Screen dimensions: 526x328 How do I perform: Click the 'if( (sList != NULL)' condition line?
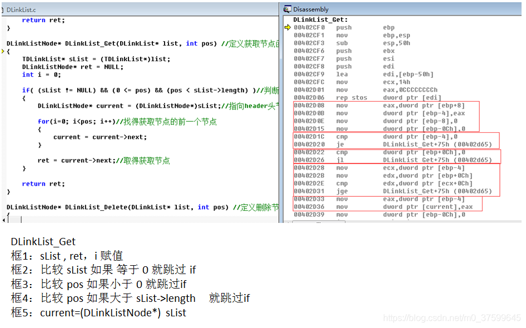point(150,90)
